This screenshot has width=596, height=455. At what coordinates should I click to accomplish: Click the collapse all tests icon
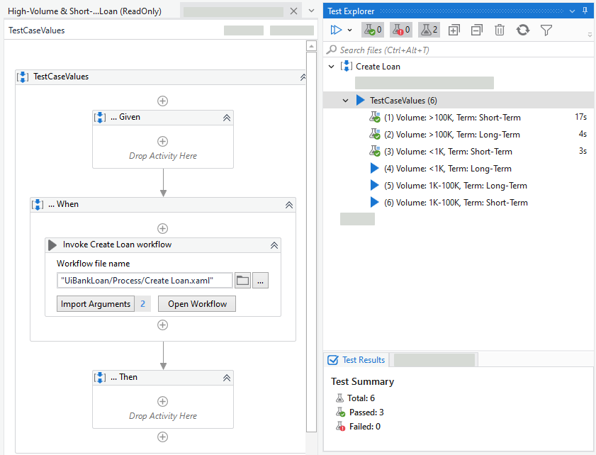pyautogui.click(x=476, y=30)
